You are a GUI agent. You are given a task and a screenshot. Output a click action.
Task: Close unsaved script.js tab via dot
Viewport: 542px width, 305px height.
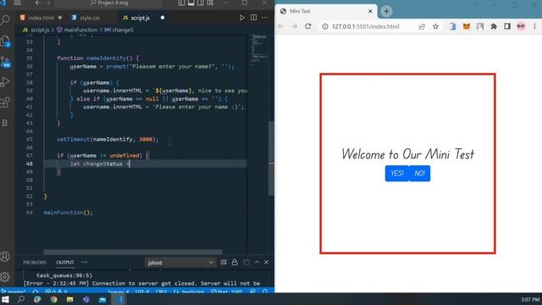click(163, 18)
